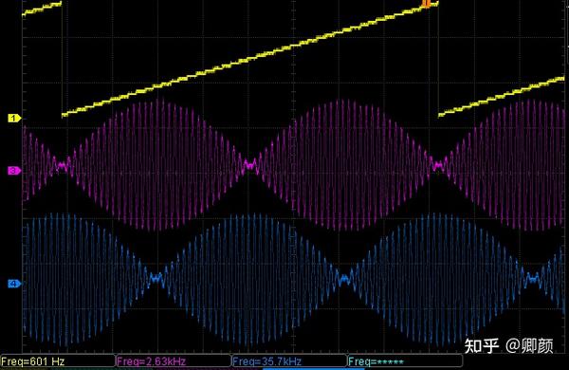Click second falling edge of yellow sawtooth
The height and width of the screenshot is (370, 569).
point(438,59)
